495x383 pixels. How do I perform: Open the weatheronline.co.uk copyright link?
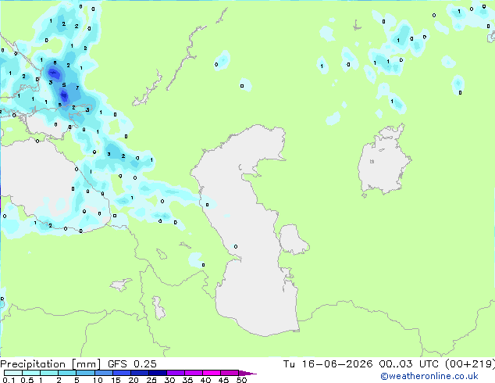(x=429, y=376)
